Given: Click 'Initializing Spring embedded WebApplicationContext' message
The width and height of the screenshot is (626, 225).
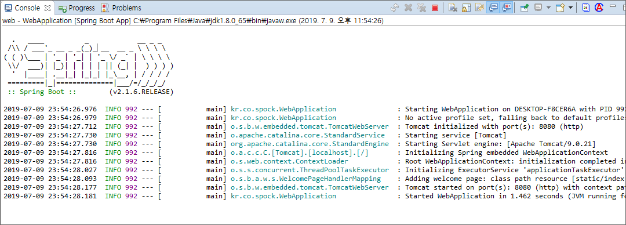Looking at the screenshot, I should click(507, 153).
